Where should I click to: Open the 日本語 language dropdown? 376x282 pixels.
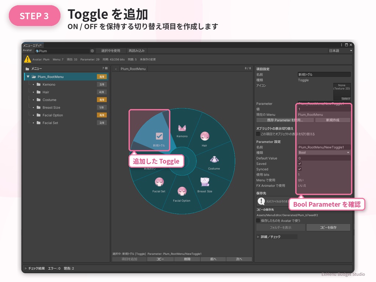click(x=340, y=51)
